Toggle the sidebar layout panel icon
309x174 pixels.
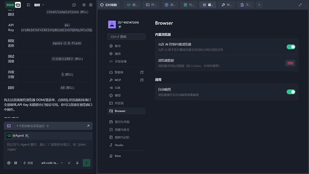click(x=28, y=5)
